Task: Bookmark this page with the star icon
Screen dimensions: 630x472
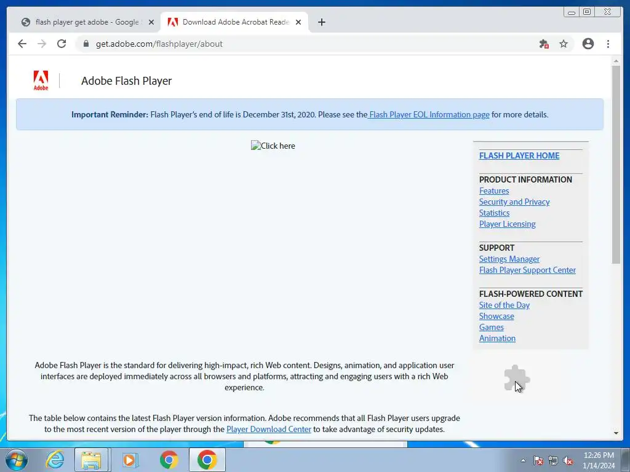Action: 564,44
